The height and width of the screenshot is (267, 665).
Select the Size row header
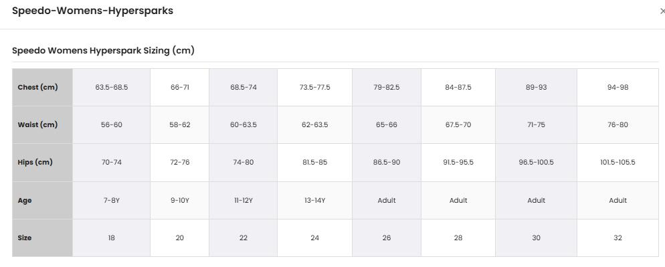(x=42, y=238)
